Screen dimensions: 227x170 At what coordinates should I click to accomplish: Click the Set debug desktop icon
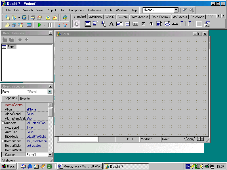coord(192,10)
